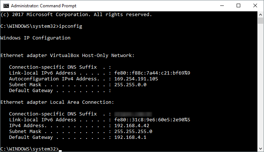Click the scrollbar up arrow
This screenshot has height=152, width=264.
point(260,15)
